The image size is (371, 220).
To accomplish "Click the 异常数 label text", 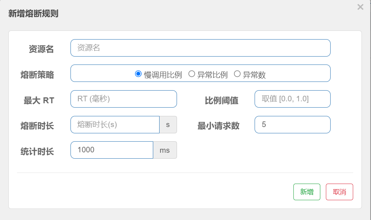I will 254,75.
